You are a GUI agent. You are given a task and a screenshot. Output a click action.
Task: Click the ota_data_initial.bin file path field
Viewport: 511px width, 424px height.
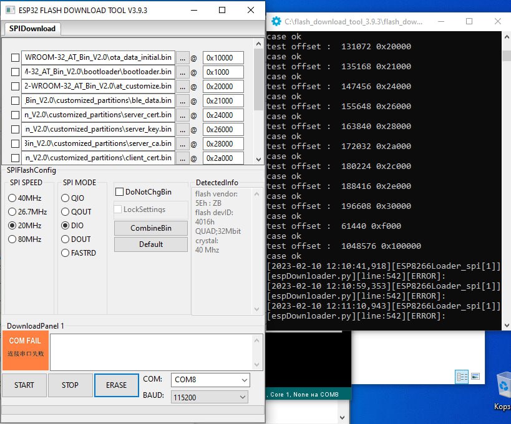coord(98,57)
